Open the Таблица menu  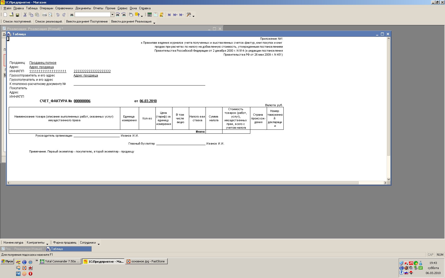(x=32, y=8)
